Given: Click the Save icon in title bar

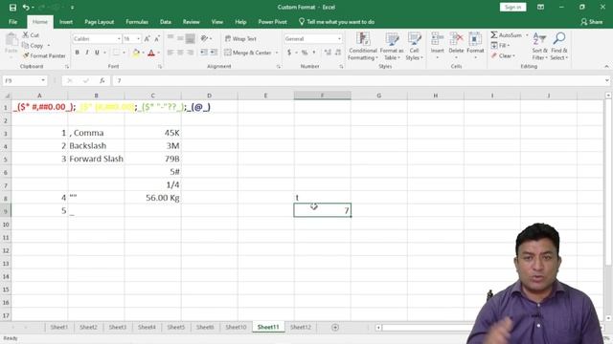Looking at the screenshot, I should pyautogui.click(x=12, y=8).
